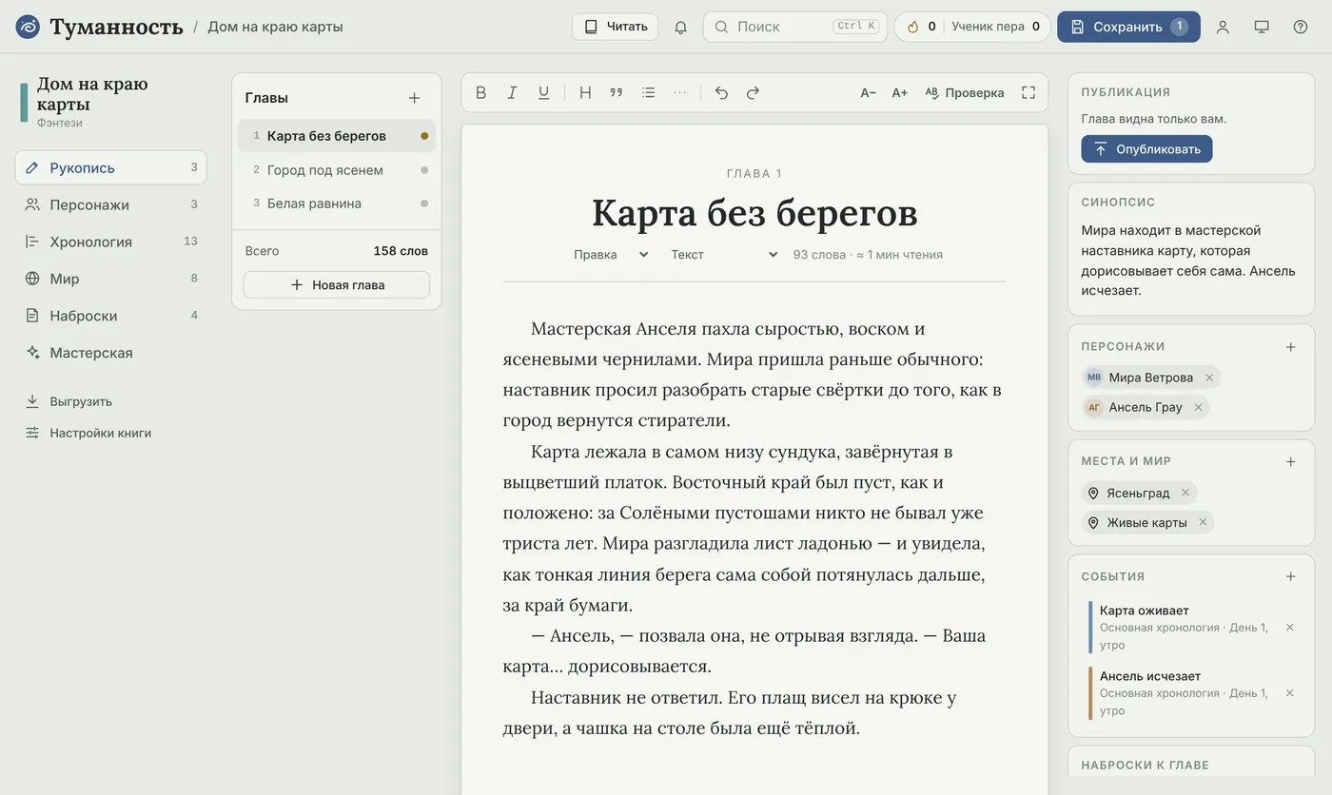Select chapter Город под ясенем
The width and height of the screenshot is (1332, 795).
click(337, 170)
